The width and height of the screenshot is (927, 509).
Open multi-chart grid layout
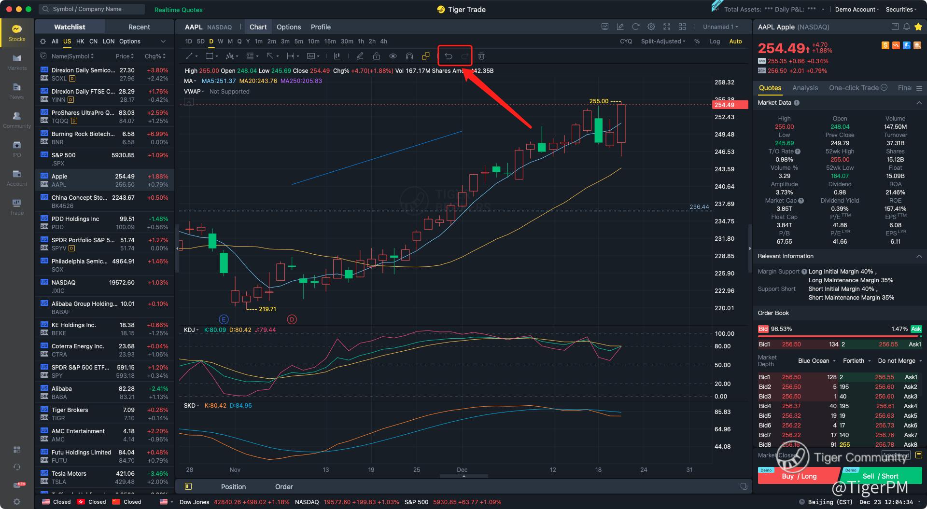[x=682, y=27]
